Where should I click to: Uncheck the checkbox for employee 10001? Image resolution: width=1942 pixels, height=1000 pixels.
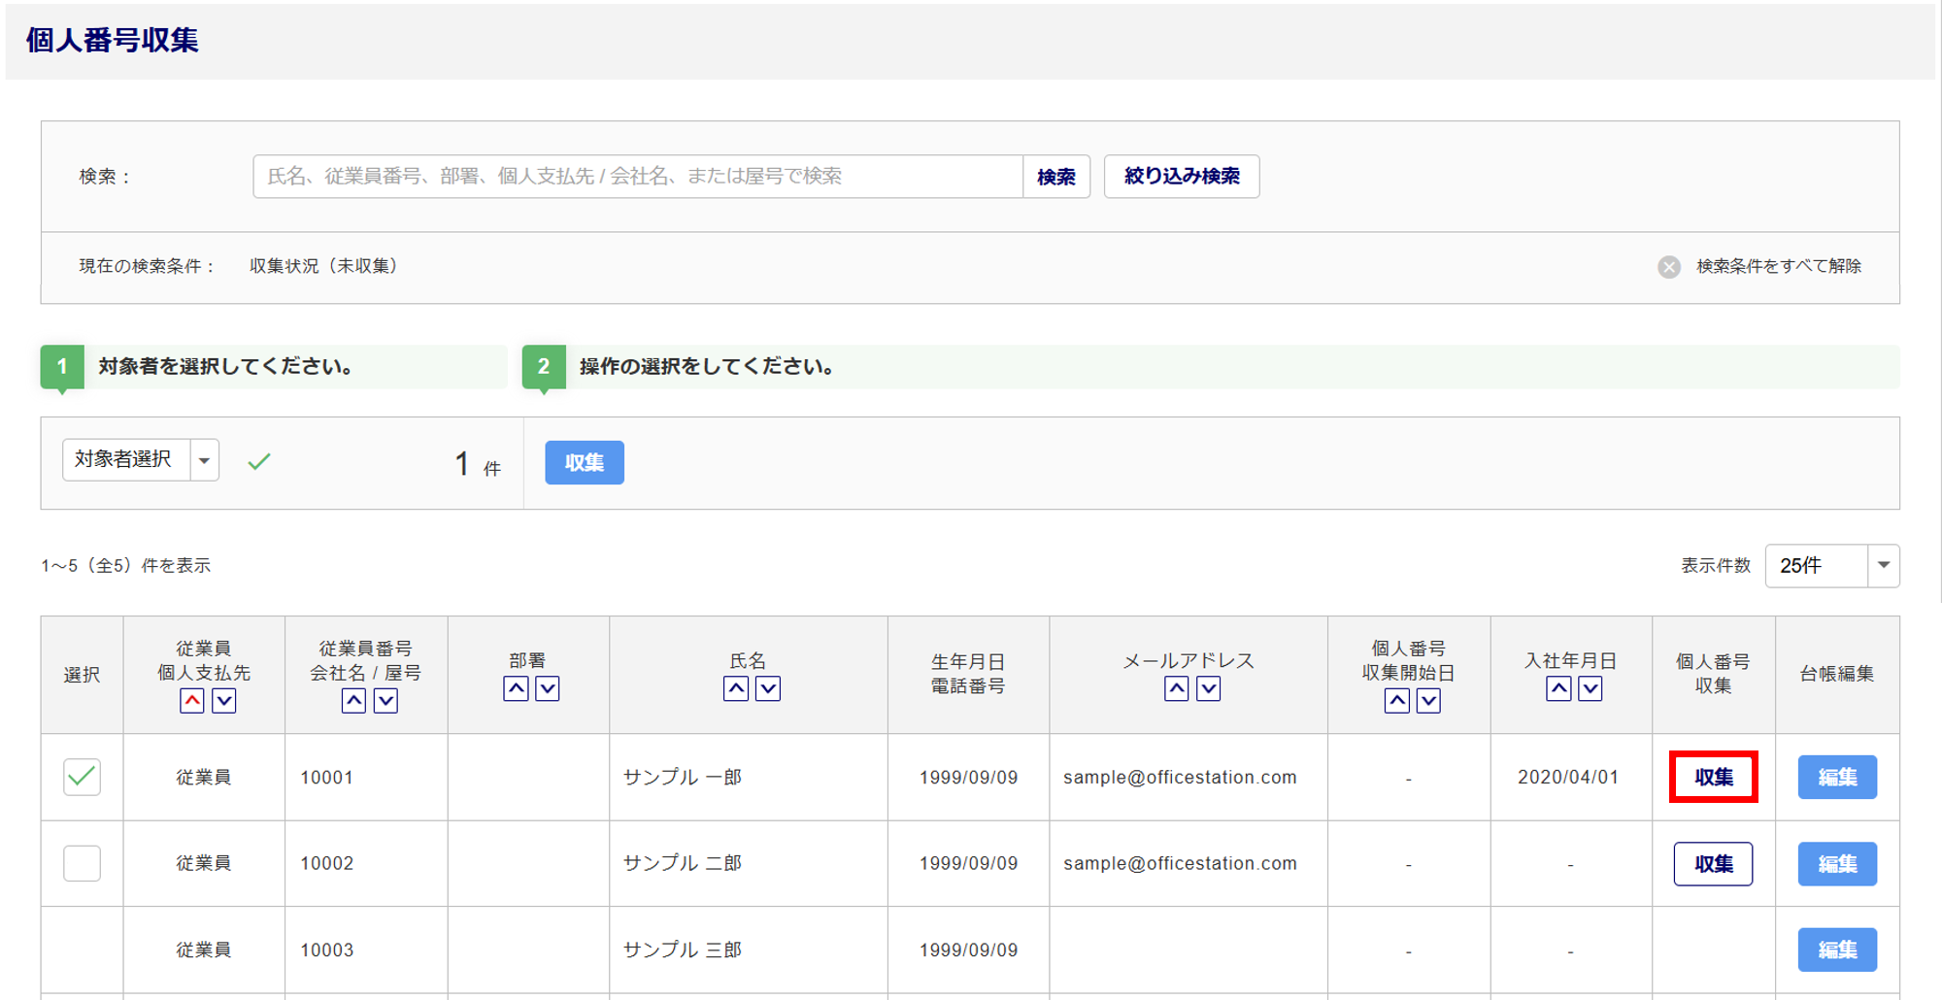coord(83,777)
